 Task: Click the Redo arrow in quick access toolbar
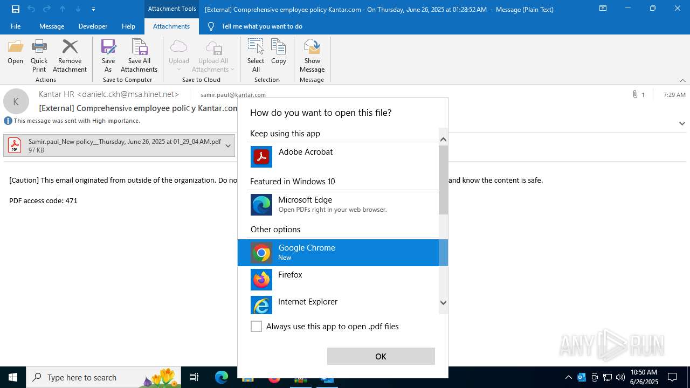[x=47, y=9]
